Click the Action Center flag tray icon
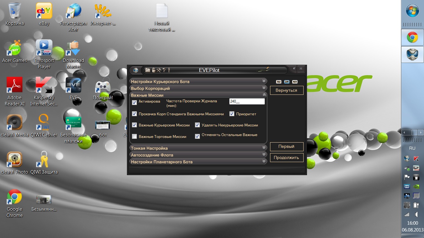The width and height of the screenshot is (424, 238). coord(407,177)
